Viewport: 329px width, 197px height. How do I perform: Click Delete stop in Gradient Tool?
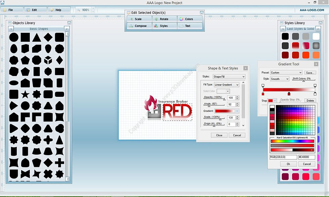tap(310, 101)
